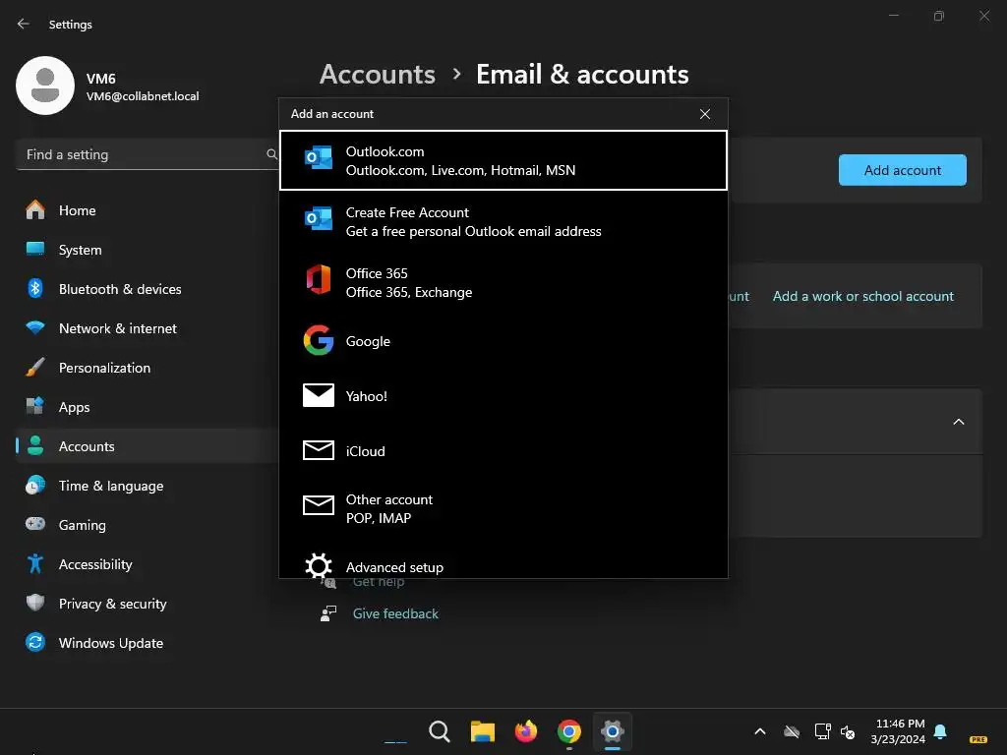Click the Office 365 logo icon
Screen dimensions: 1007x755
[319, 280]
